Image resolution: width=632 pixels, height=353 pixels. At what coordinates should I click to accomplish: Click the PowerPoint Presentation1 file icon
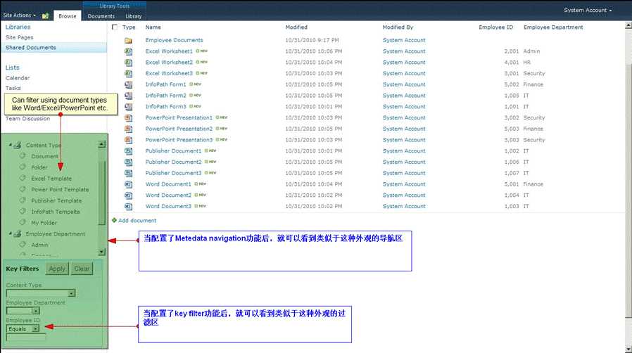[128, 118]
